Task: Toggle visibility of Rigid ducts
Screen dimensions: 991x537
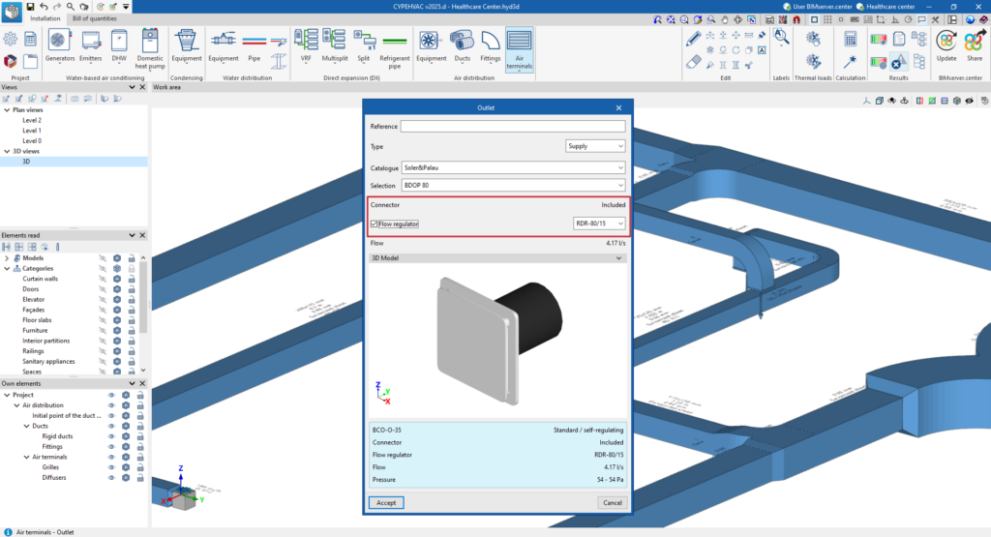Action: (111, 436)
